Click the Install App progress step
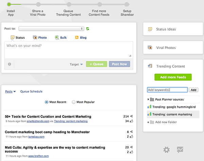Image resolution: width=204 pixels, height=161 pixels. tap(9, 4)
